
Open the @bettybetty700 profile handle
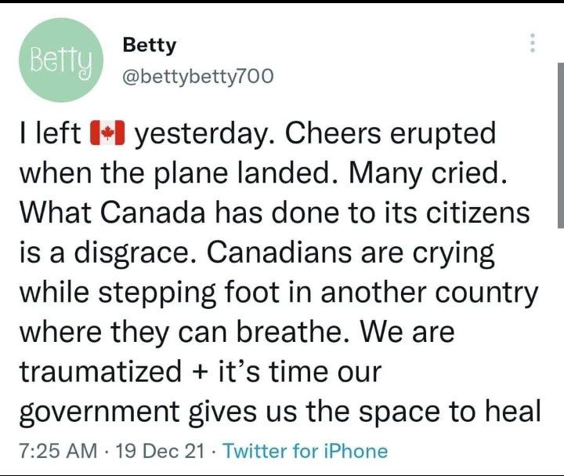(x=198, y=76)
